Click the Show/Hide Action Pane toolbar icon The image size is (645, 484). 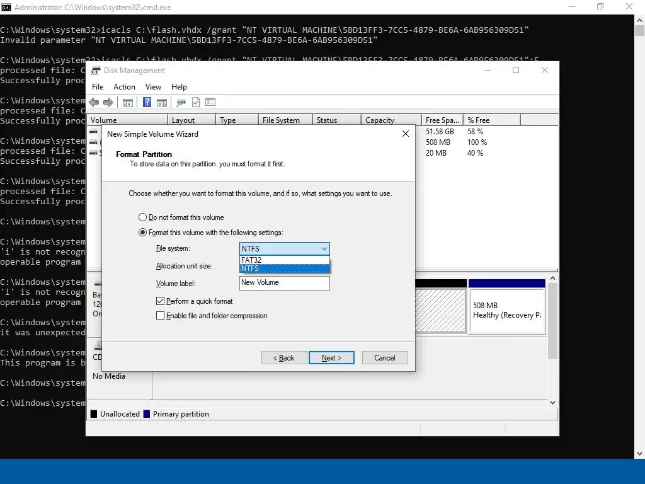point(162,103)
